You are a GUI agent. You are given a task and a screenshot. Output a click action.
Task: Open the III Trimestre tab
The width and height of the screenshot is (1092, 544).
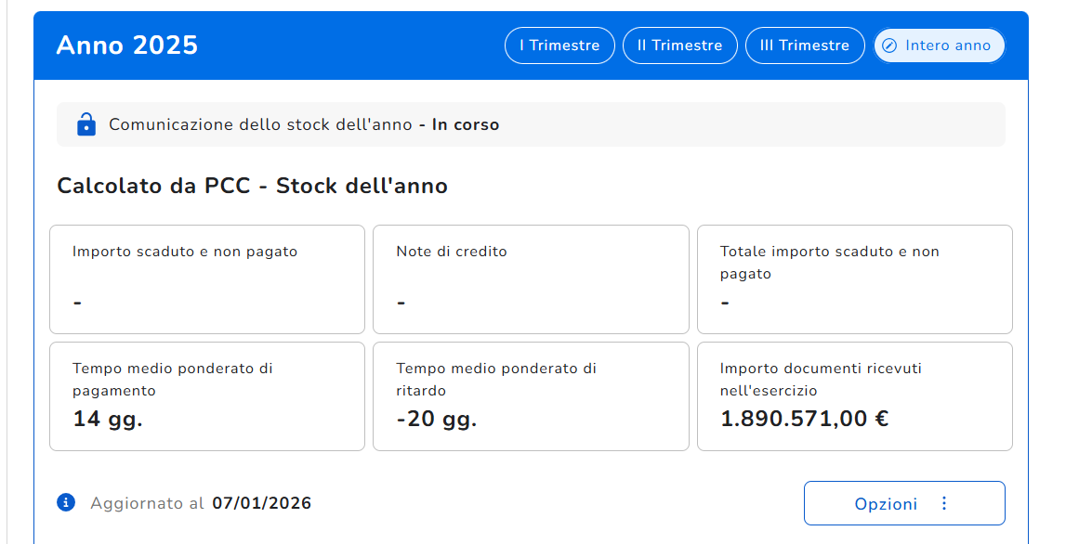(x=805, y=45)
